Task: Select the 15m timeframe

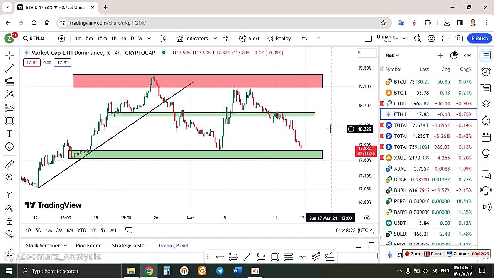Action: (102, 38)
